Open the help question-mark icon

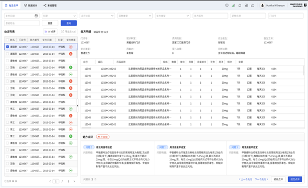click(x=227, y=6)
